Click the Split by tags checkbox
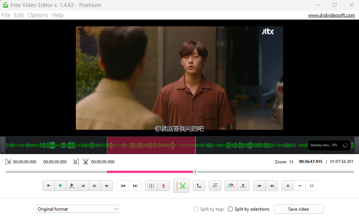This screenshot has width=359, height=218. [196, 209]
